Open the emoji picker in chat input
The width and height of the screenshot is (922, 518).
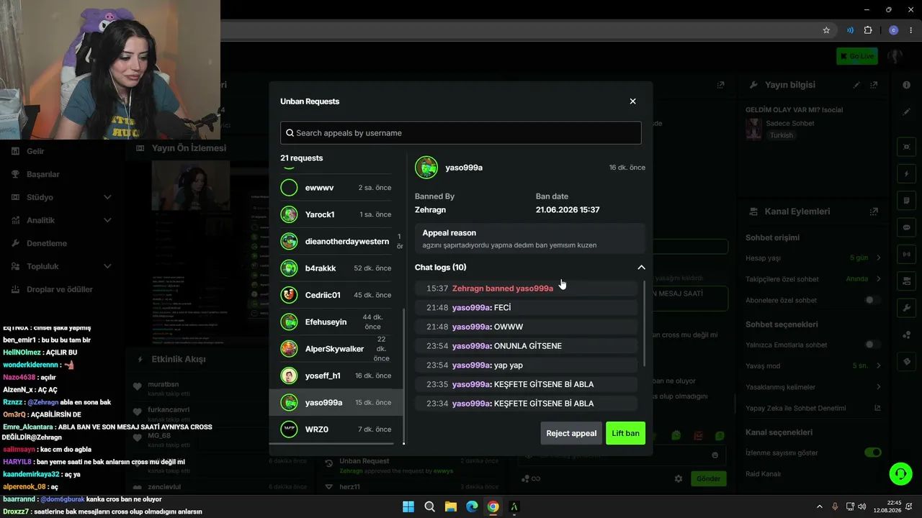(x=715, y=455)
